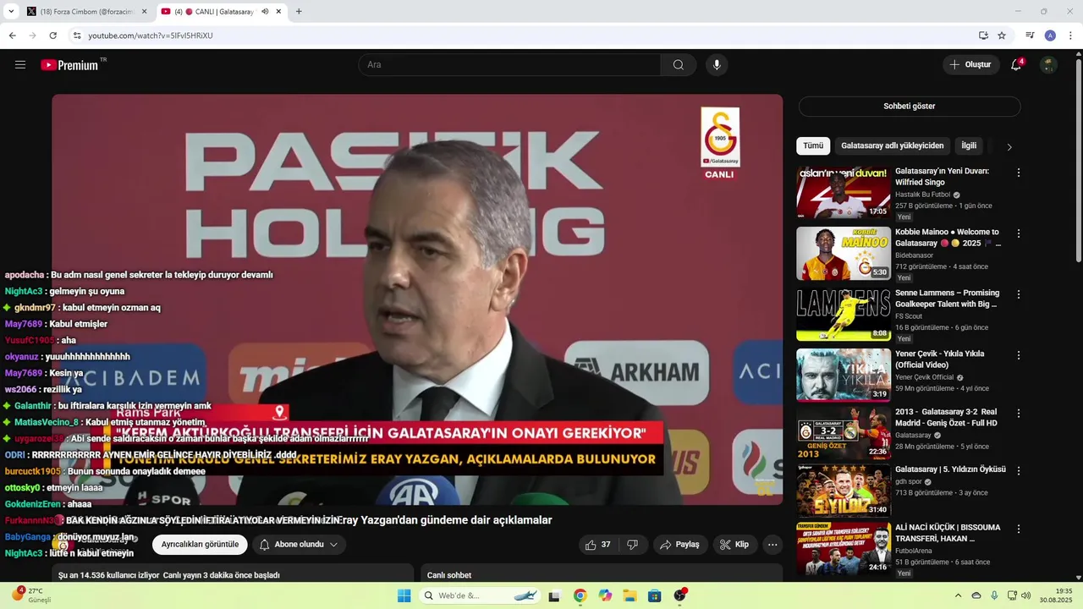This screenshot has width=1083, height=609.
Task: Open the Copilot taskbar icon
Action: pos(605,595)
